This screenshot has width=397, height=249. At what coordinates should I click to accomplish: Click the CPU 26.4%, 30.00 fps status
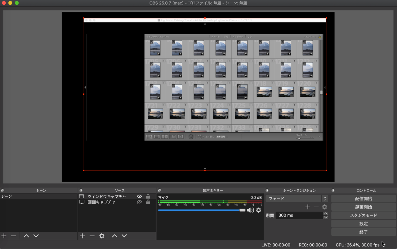tap(358, 245)
